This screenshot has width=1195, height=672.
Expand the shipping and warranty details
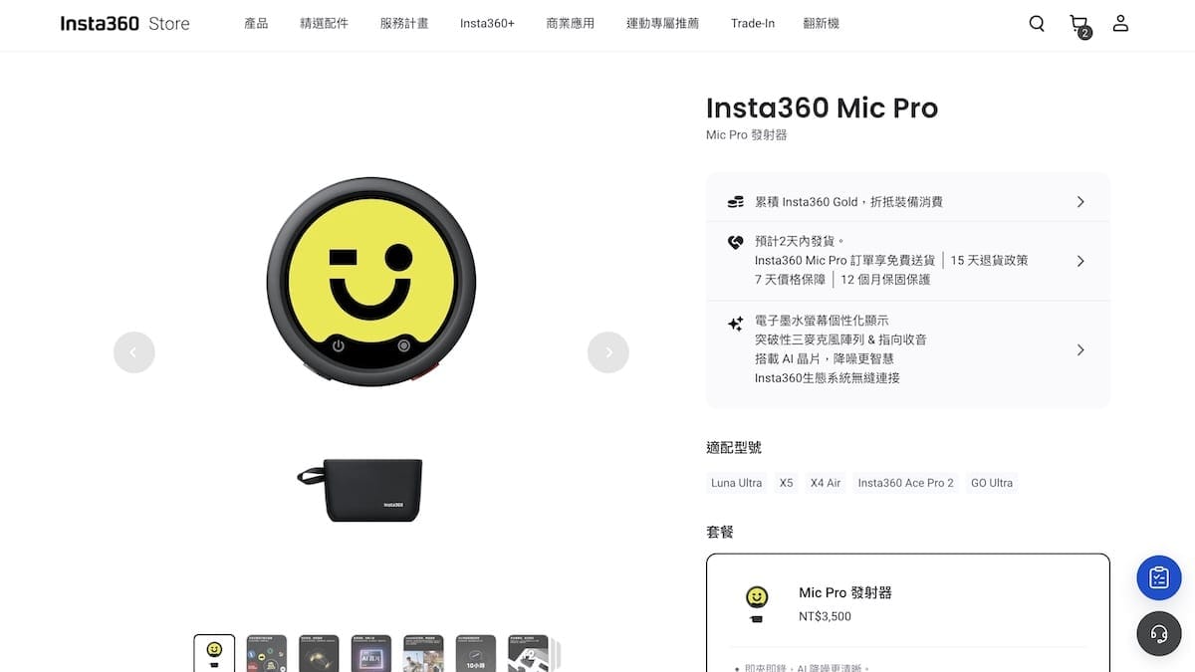click(908, 261)
